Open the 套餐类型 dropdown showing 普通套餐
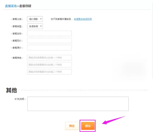Screen dimensions: 153x132 click(x=35, y=26)
